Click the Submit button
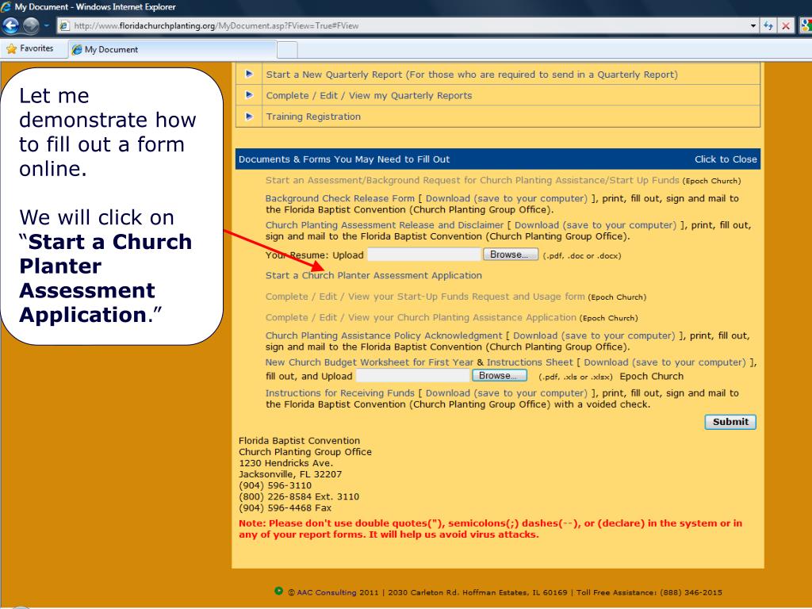Image resolution: width=812 pixels, height=609 pixels. (730, 422)
